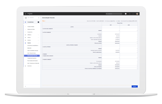Click the eFatura folder icon
The width and height of the screenshot is (162, 104).
pos(25,37)
